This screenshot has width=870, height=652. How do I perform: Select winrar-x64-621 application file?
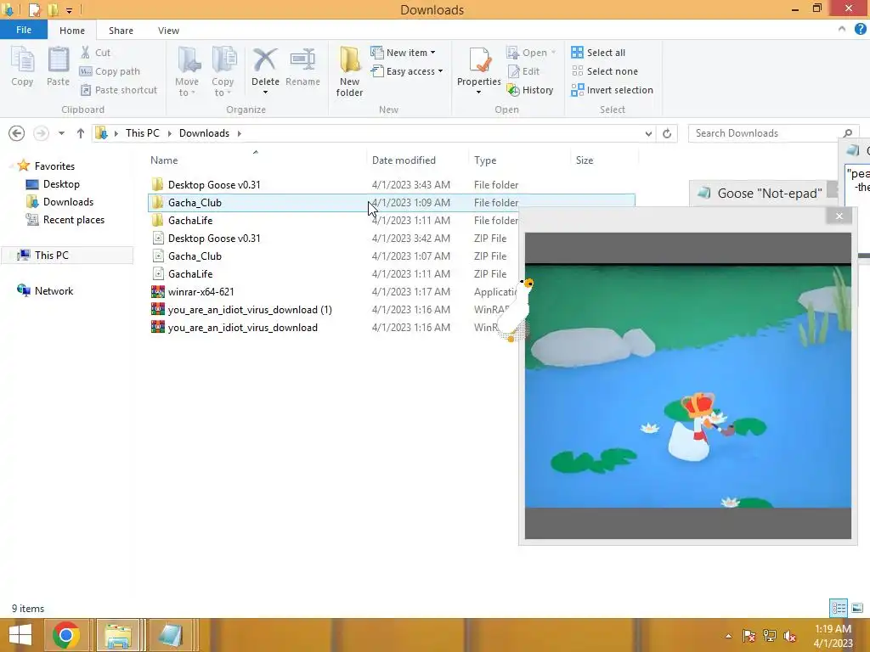click(201, 292)
